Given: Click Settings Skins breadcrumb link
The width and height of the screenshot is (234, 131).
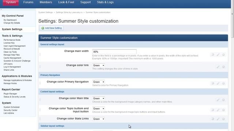Looking at the screenshot, I should point(69,12).
